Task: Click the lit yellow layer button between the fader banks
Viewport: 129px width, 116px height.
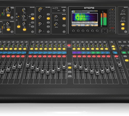Action: [70, 68]
